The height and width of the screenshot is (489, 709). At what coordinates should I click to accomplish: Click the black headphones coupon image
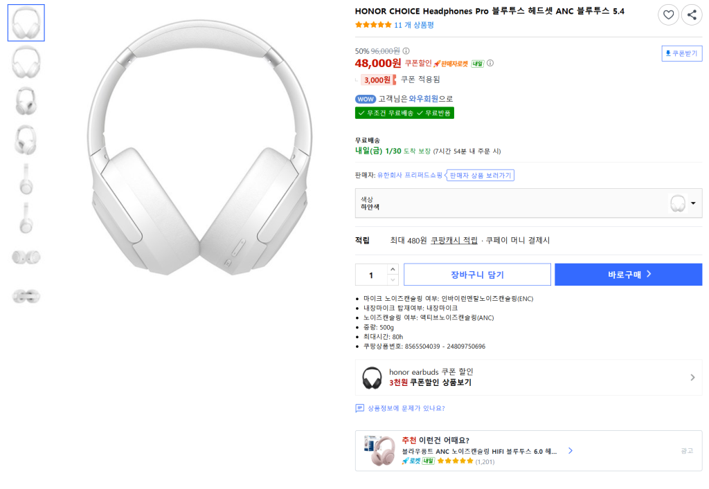[372, 378]
